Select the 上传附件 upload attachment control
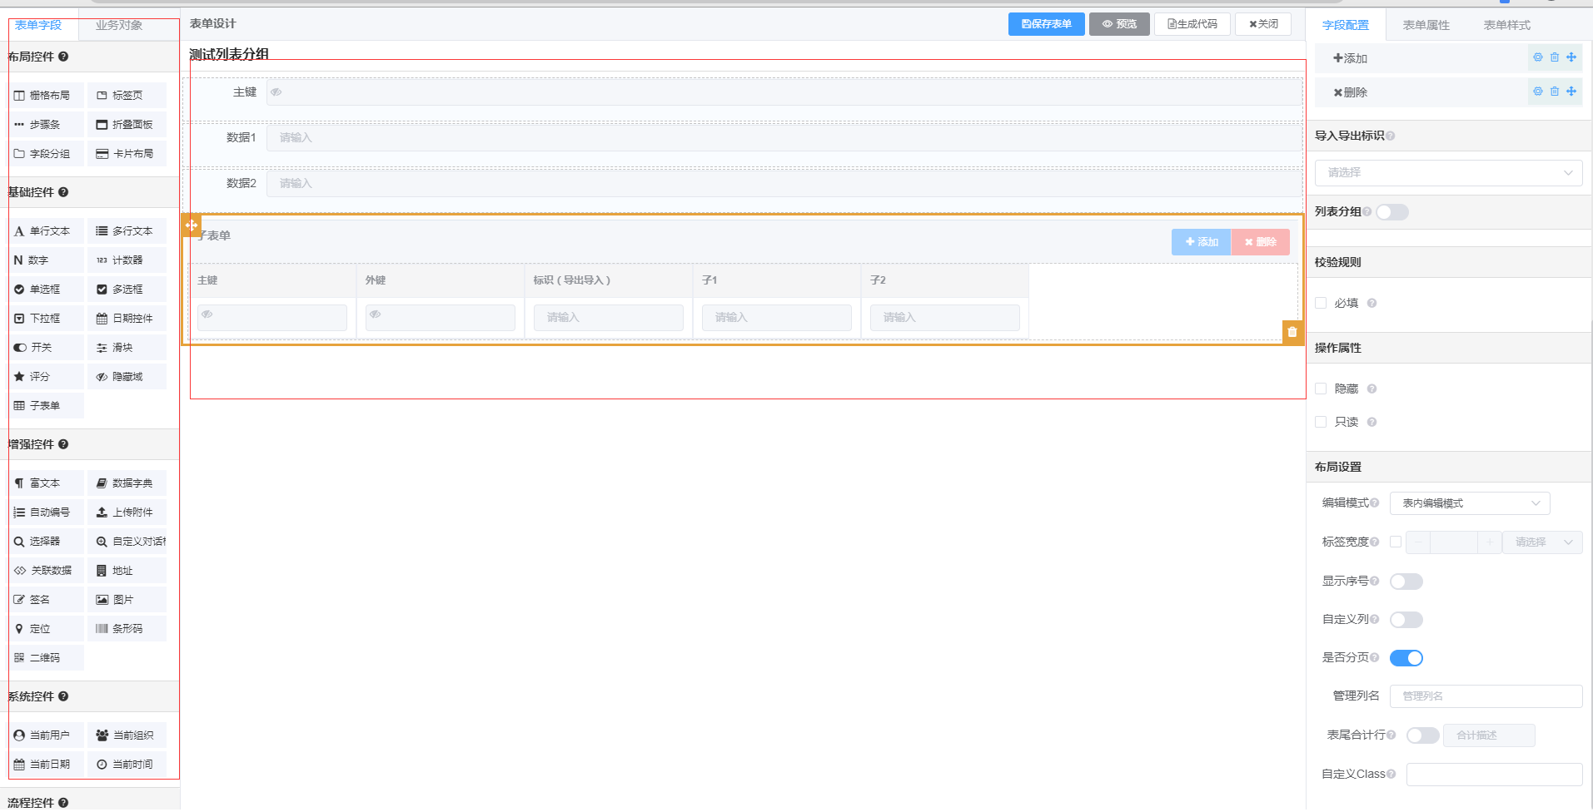 pos(126,512)
